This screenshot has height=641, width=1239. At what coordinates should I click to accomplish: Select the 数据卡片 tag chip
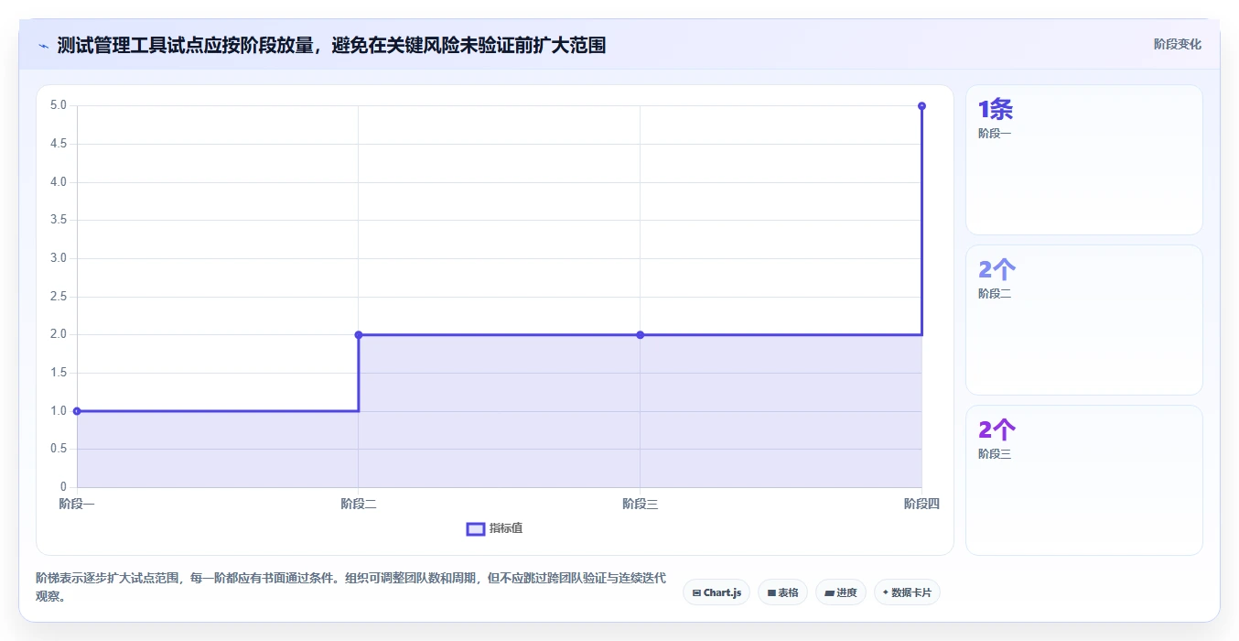[907, 592]
